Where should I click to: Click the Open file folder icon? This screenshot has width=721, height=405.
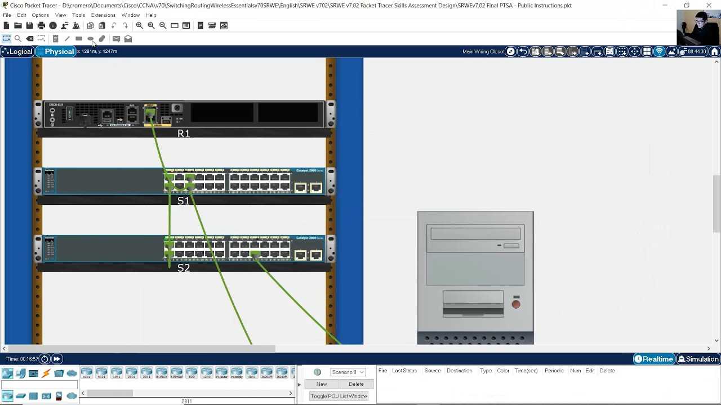point(18,25)
